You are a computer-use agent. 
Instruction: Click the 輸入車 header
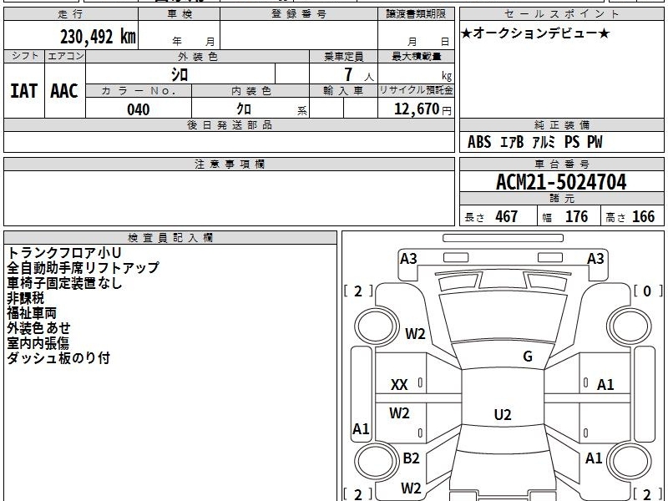343,91
